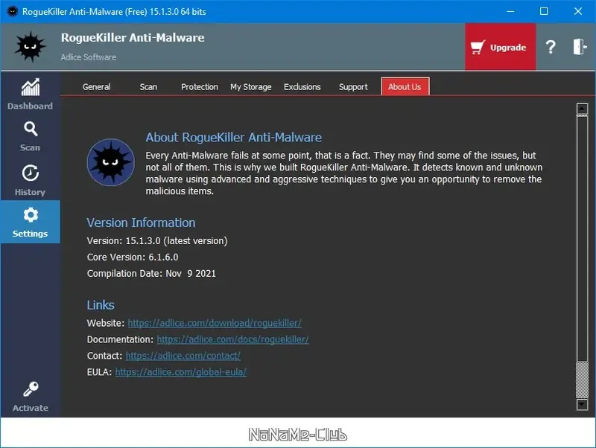Open the documentation docs link
596x448 pixels.
pos(232,339)
